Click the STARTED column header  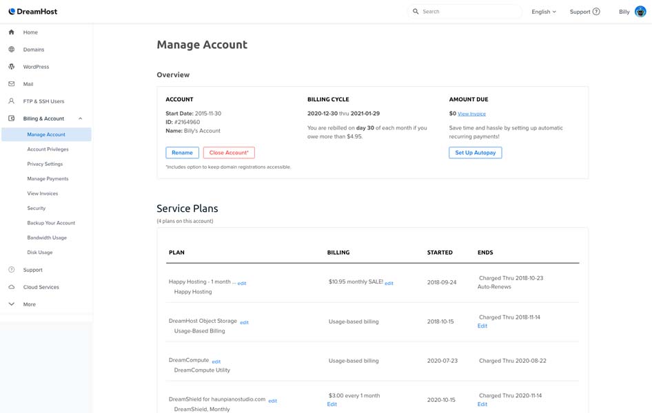[x=440, y=253]
